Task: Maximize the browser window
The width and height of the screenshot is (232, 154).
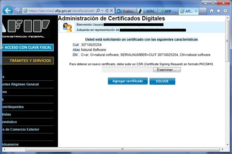Action: pyautogui.click(x=213, y=3)
